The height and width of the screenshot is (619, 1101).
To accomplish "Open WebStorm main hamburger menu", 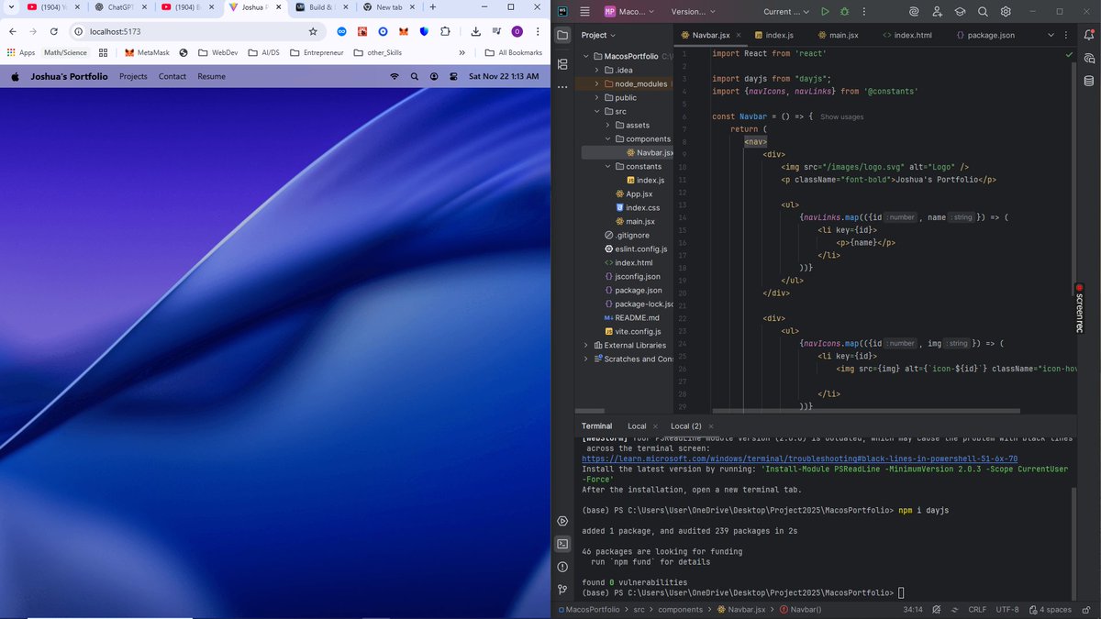I will pyautogui.click(x=584, y=12).
